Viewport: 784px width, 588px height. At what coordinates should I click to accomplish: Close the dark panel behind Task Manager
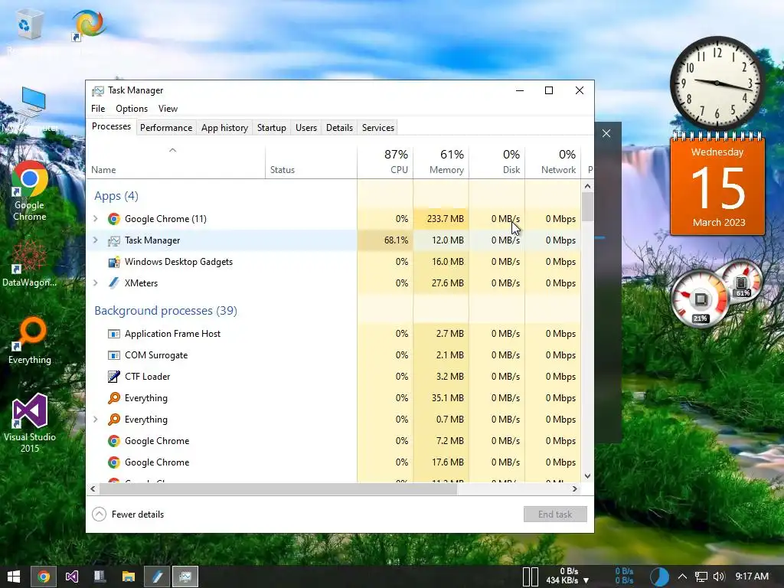(606, 133)
